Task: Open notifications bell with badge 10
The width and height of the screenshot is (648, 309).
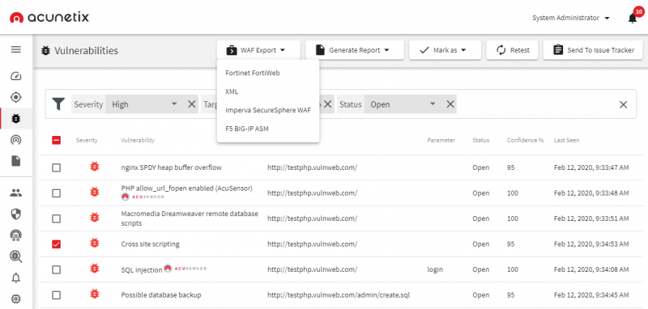Action: coord(633,18)
